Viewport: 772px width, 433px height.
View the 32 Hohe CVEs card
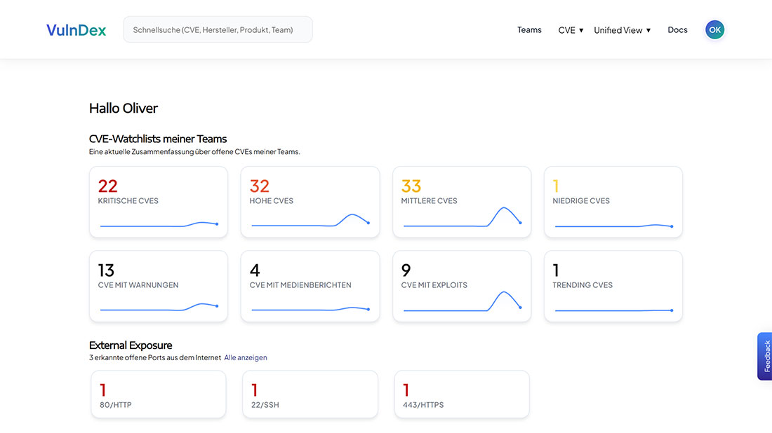click(310, 201)
